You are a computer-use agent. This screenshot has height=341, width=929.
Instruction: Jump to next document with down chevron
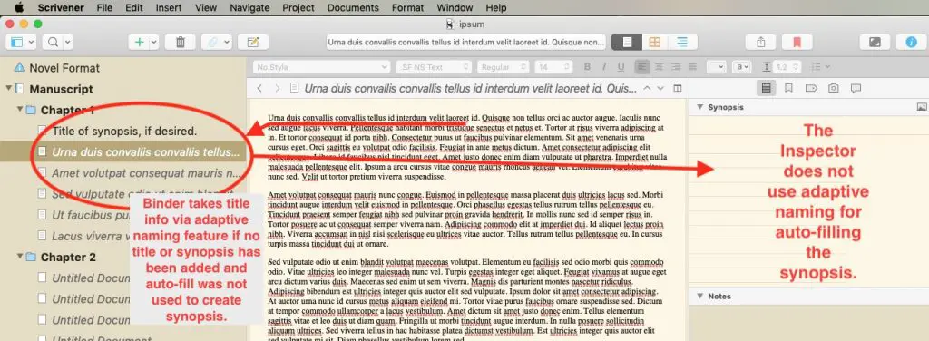tap(660, 89)
